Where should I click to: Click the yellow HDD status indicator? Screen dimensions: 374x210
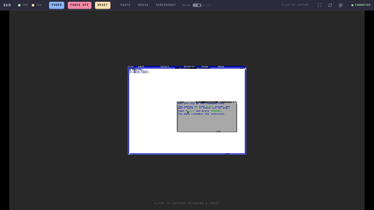[x=33, y=5]
